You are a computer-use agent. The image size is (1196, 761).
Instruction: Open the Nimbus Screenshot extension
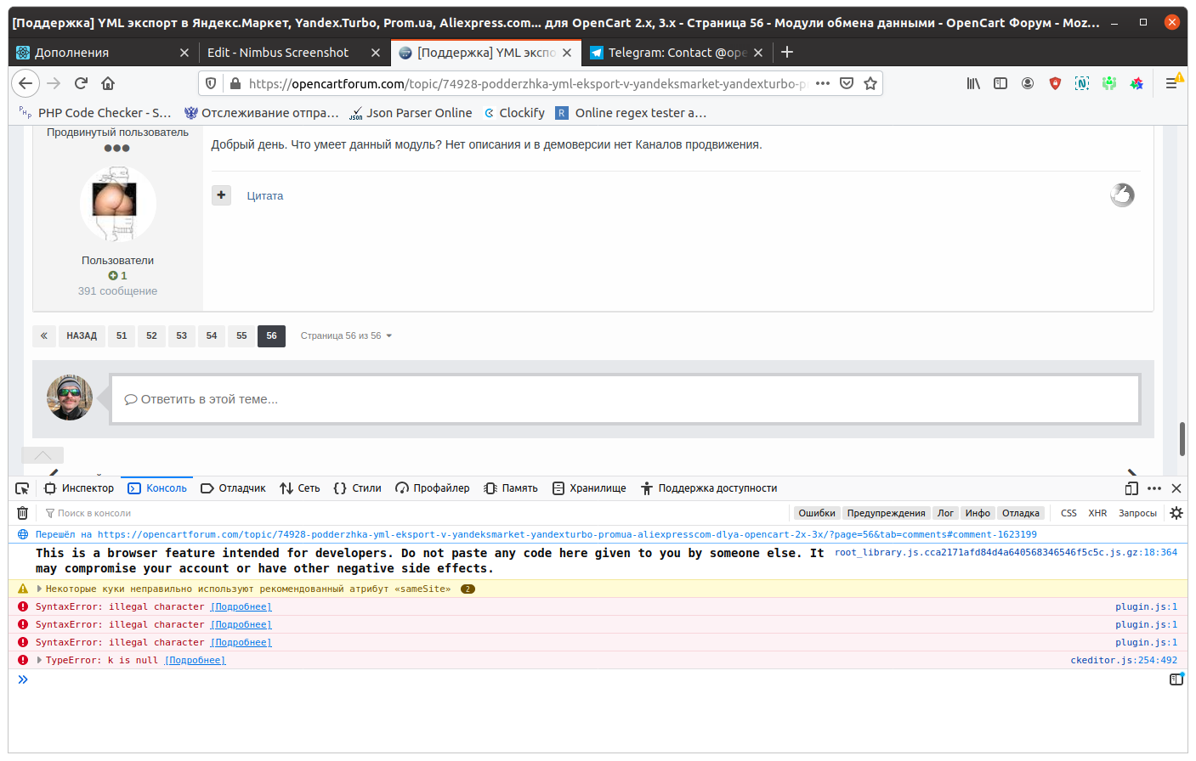1082,83
